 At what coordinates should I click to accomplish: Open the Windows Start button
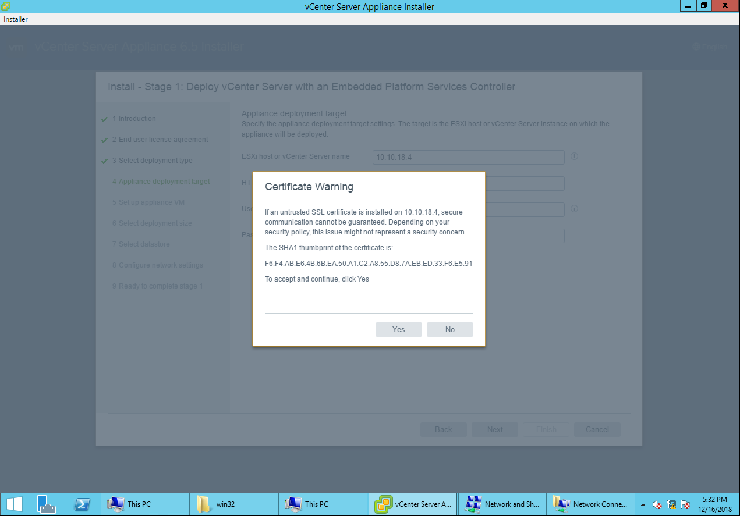pos(15,504)
